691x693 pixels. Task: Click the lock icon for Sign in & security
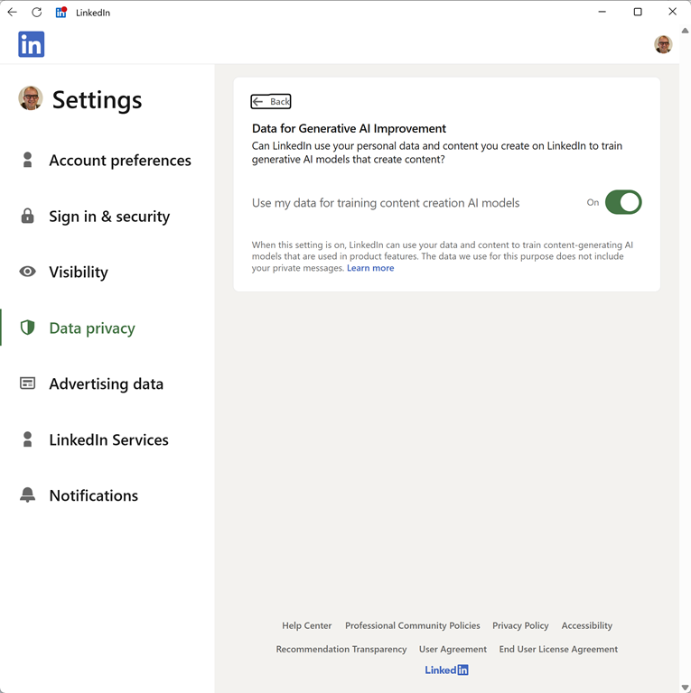(28, 217)
